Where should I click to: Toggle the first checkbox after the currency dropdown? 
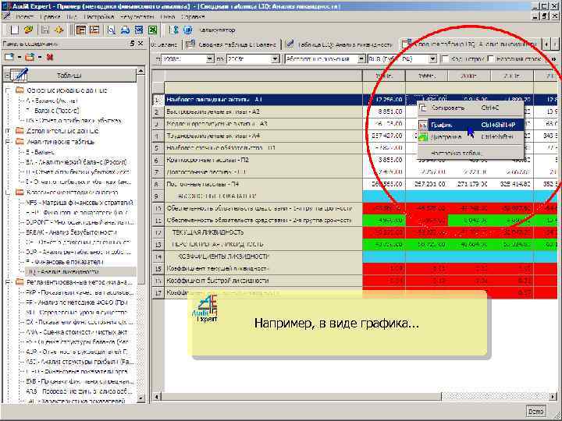click(445, 58)
